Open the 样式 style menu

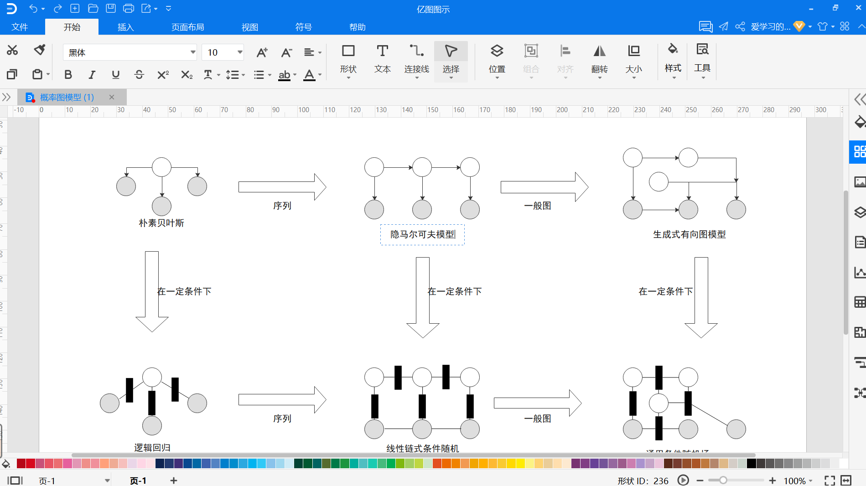(673, 60)
